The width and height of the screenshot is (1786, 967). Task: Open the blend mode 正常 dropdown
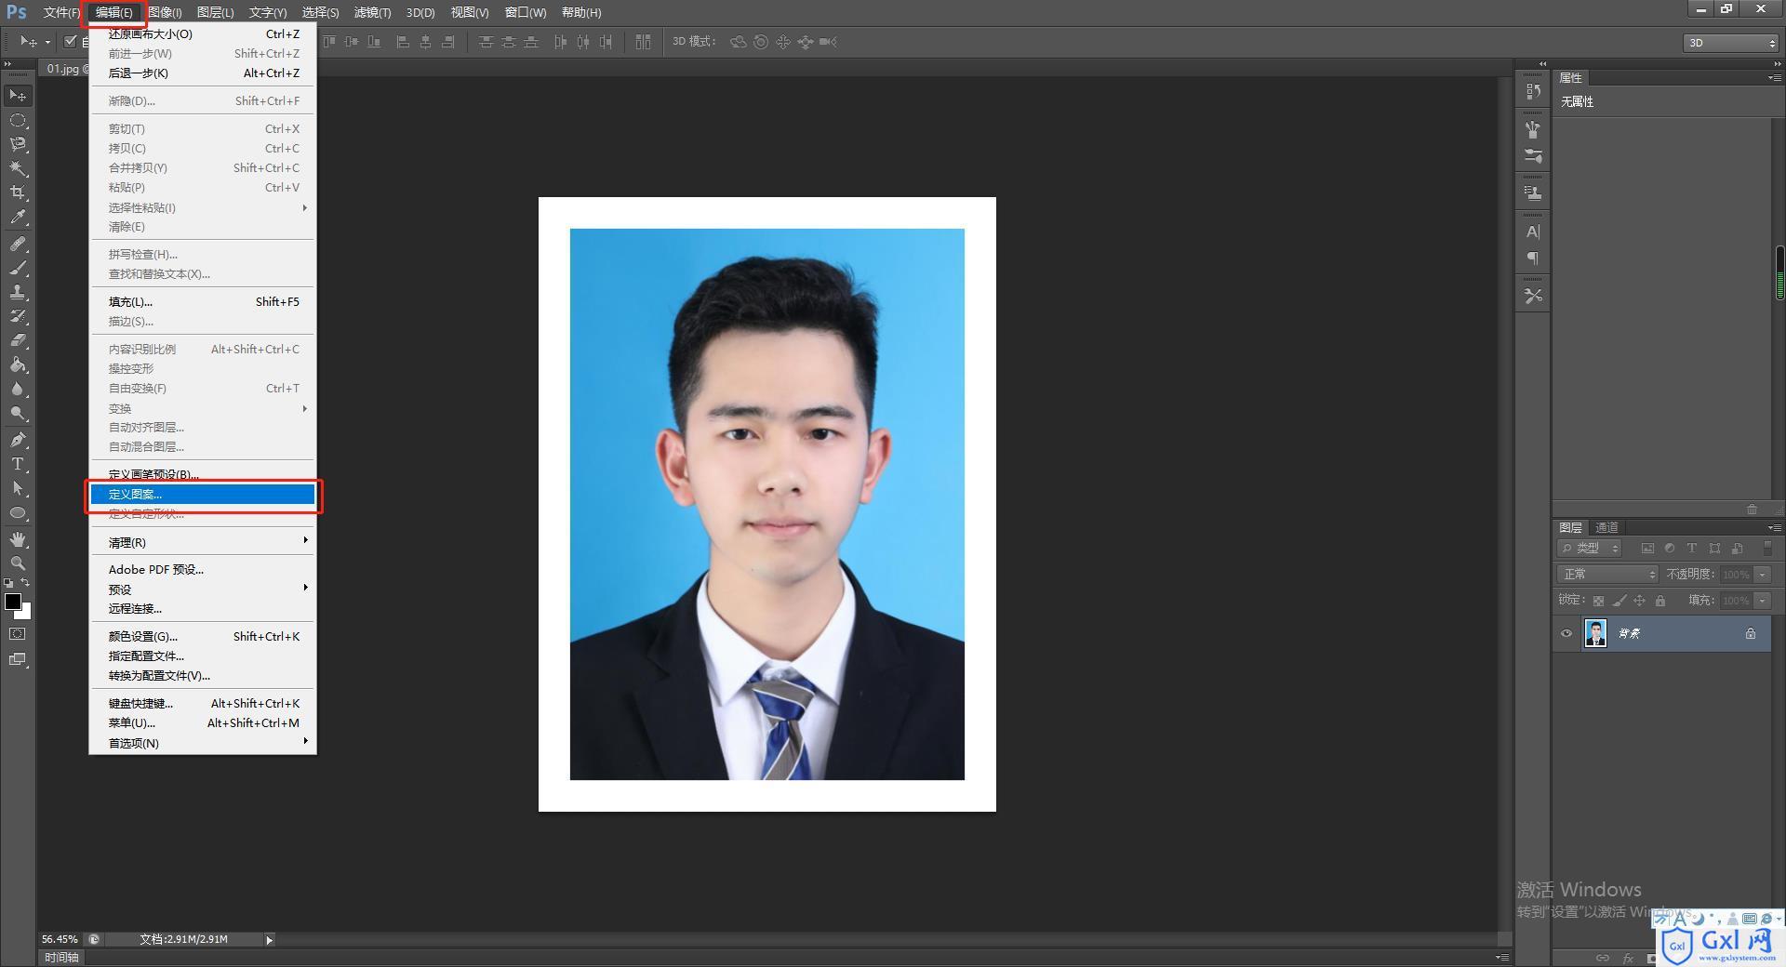click(x=1607, y=575)
